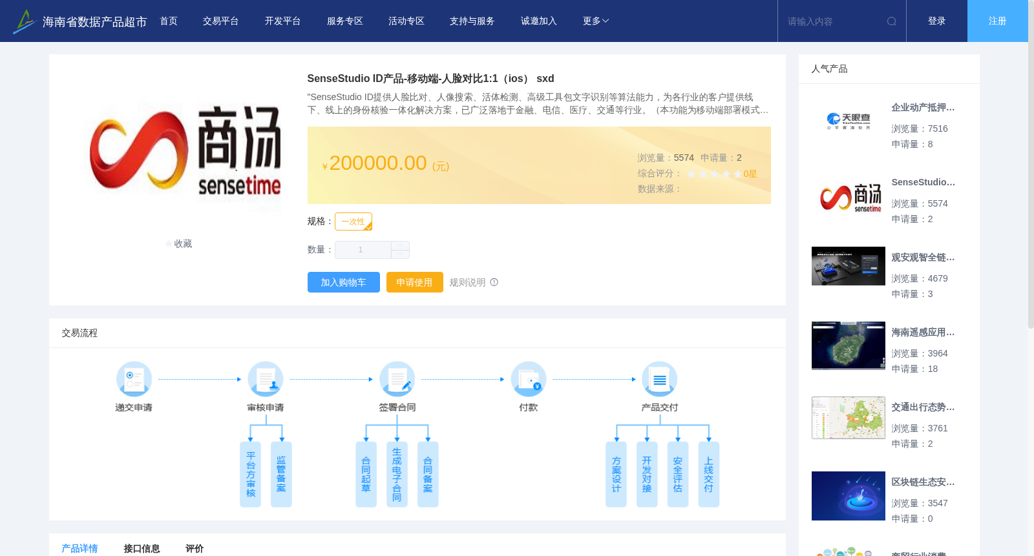Click the page vertical scrollbar
1034x556 pixels.
click(1031, 165)
